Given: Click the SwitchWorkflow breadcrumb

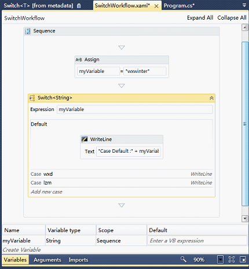Looking at the screenshot, I should (x=24, y=18).
